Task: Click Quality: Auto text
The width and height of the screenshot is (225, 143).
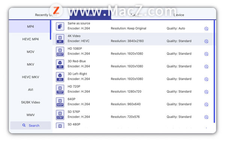Action: [x=176, y=28]
